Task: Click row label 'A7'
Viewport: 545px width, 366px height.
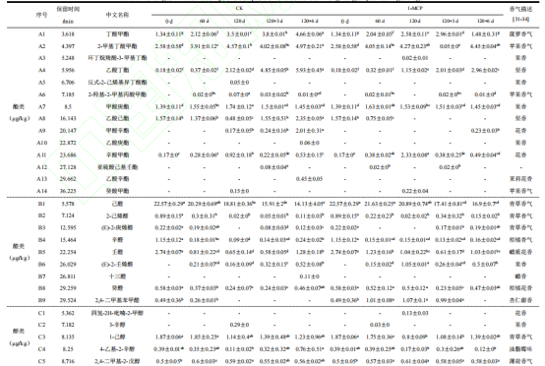Action: [x=41, y=106]
